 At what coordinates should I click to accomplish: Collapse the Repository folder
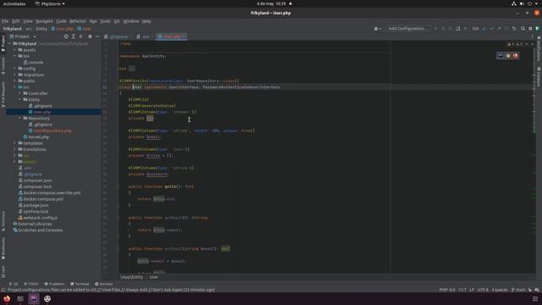[19, 119]
